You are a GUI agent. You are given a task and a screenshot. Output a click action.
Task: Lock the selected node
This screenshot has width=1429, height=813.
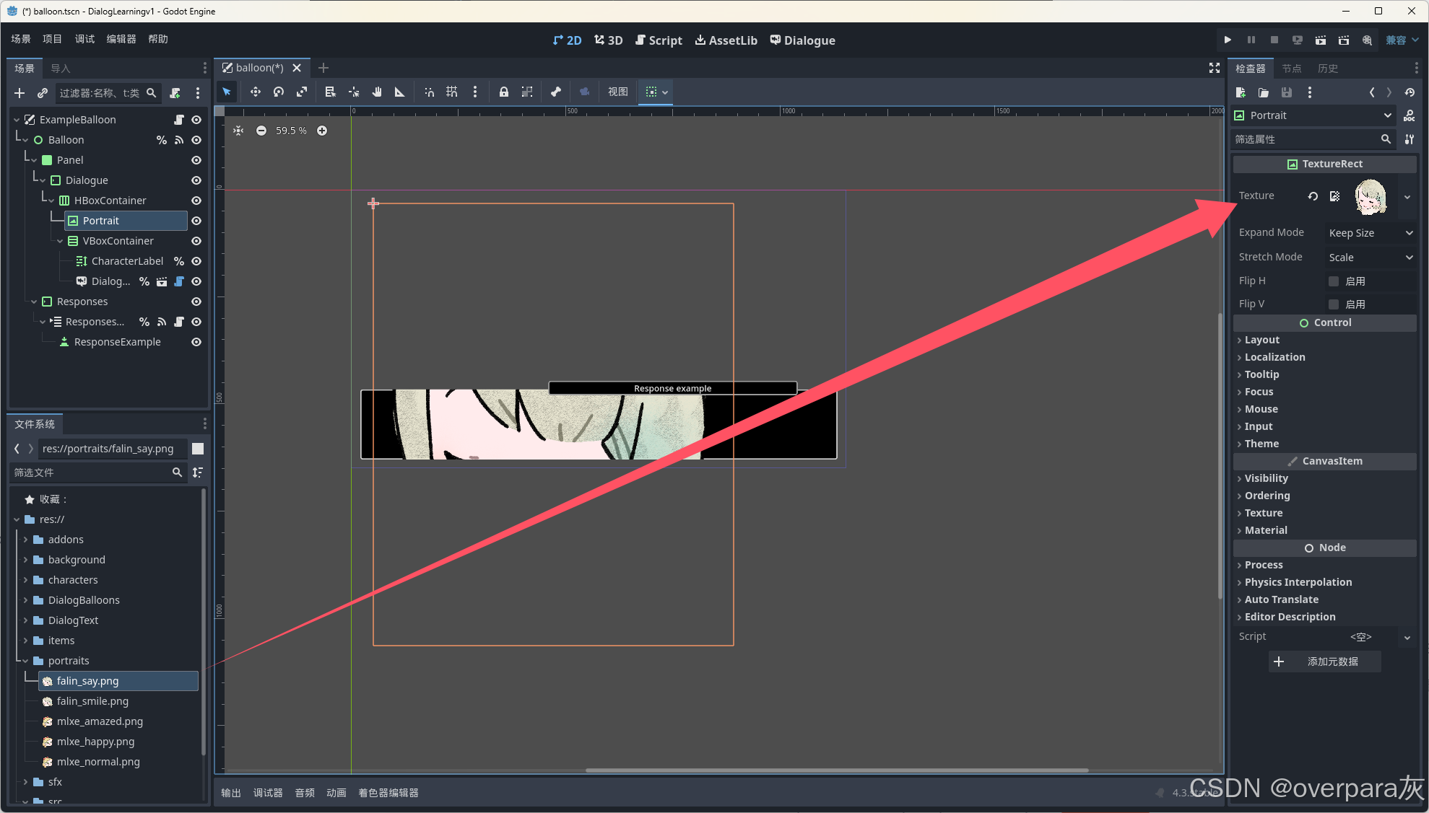(504, 92)
